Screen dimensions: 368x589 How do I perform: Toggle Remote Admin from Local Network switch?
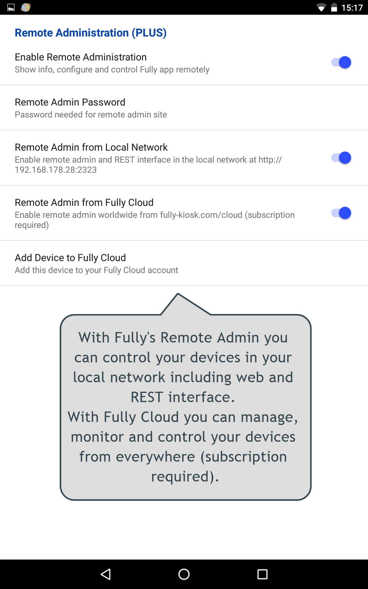pyautogui.click(x=341, y=158)
